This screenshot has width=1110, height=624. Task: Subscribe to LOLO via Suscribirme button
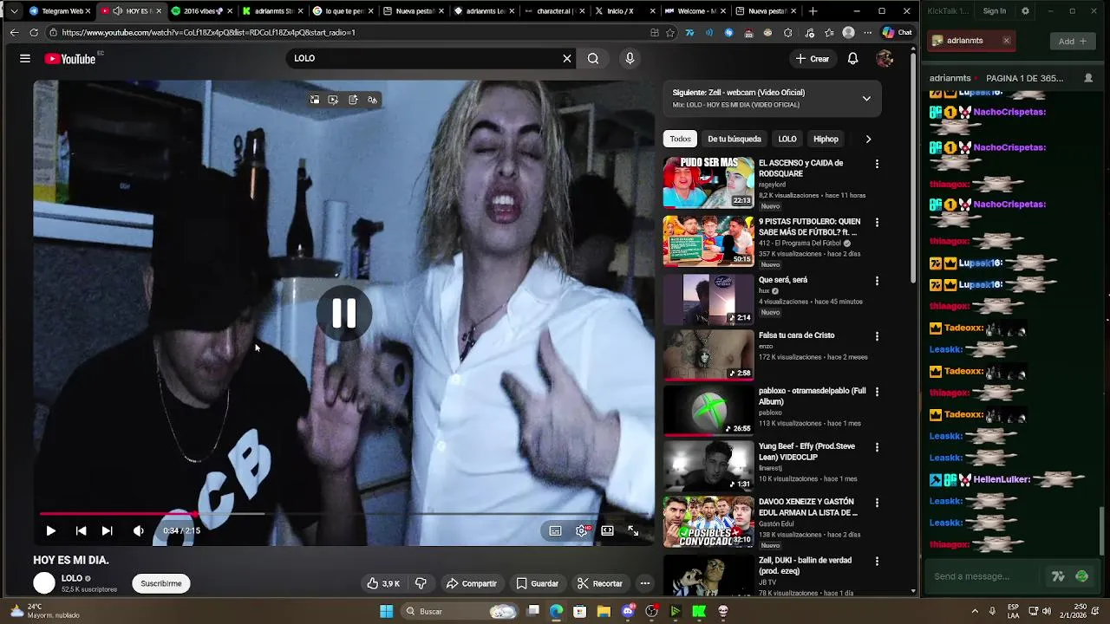click(161, 583)
